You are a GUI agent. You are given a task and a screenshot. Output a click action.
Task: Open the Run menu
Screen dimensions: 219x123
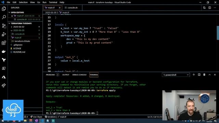click(44, 2)
